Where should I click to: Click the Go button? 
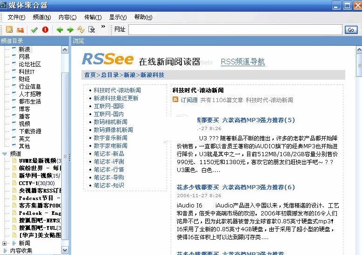[x=351, y=30]
